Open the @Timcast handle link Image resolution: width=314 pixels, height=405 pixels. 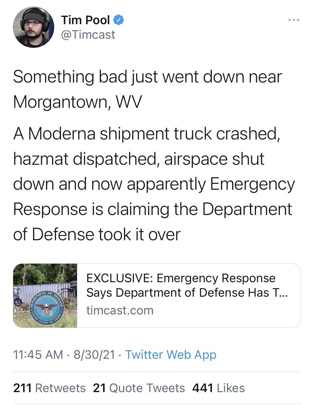tap(88, 35)
